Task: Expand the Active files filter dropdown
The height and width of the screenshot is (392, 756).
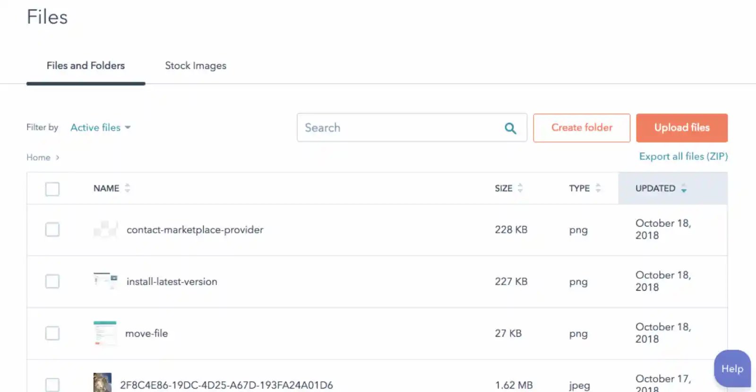Action: (100, 127)
